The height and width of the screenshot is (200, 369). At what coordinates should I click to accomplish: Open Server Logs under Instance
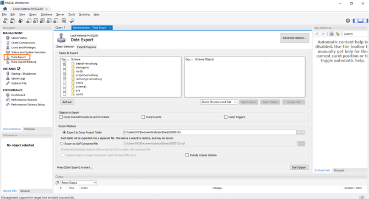click(18, 79)
